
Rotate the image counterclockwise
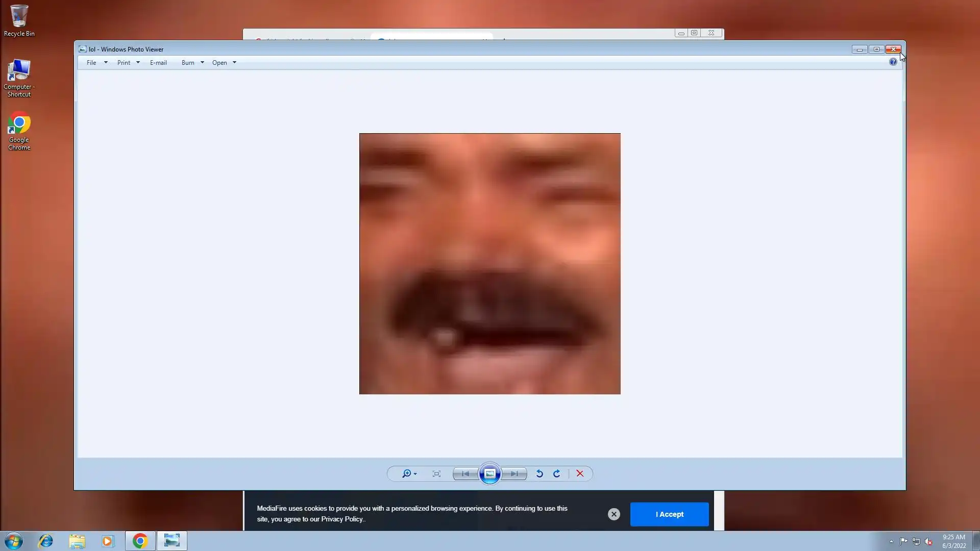click(540, 474)
